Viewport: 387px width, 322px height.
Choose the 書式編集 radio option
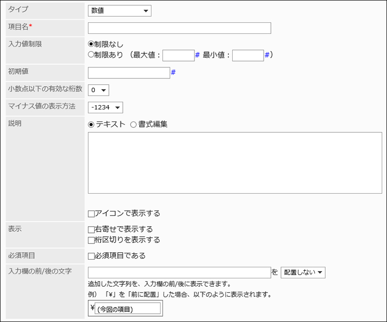click(134, 124)
